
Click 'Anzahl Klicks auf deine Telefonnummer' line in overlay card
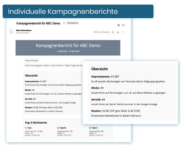tap(124, 104)
